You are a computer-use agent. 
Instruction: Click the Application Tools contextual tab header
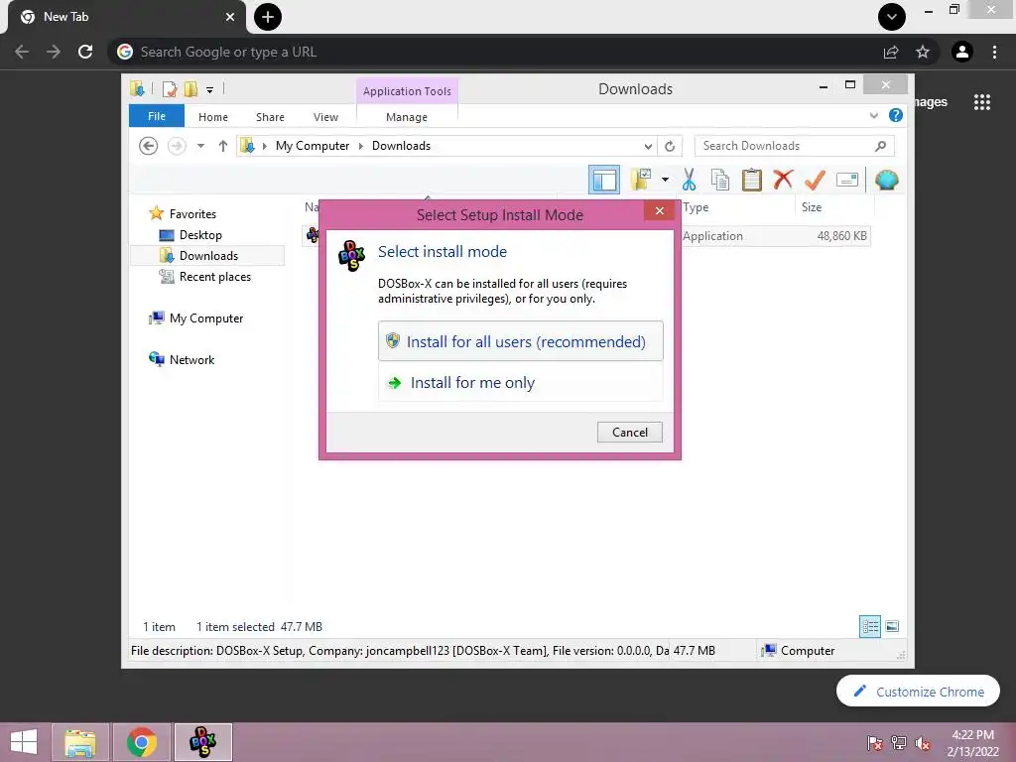click(407, 90)
